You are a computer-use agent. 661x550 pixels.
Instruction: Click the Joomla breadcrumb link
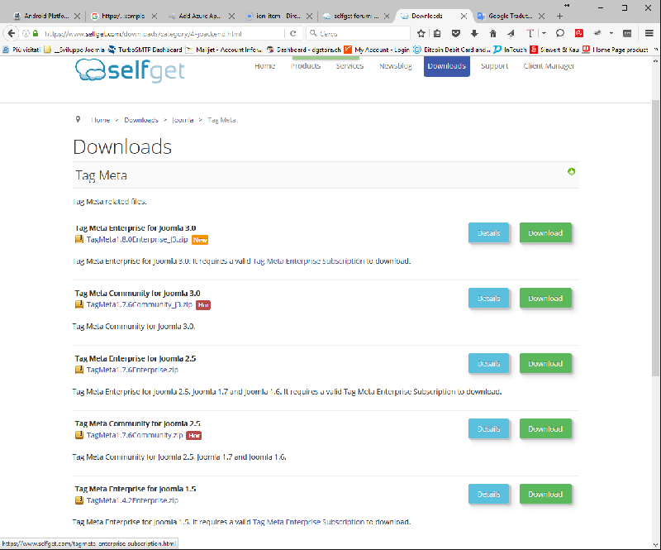(x=183, y=120)
